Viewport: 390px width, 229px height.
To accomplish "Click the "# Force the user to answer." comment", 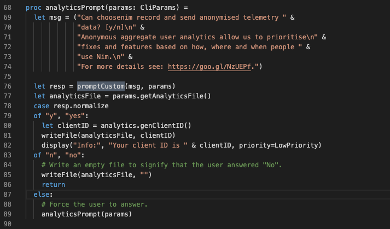I will (95, 204).
